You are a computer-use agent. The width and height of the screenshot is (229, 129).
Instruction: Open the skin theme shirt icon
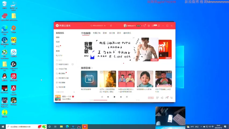point(145,26)
